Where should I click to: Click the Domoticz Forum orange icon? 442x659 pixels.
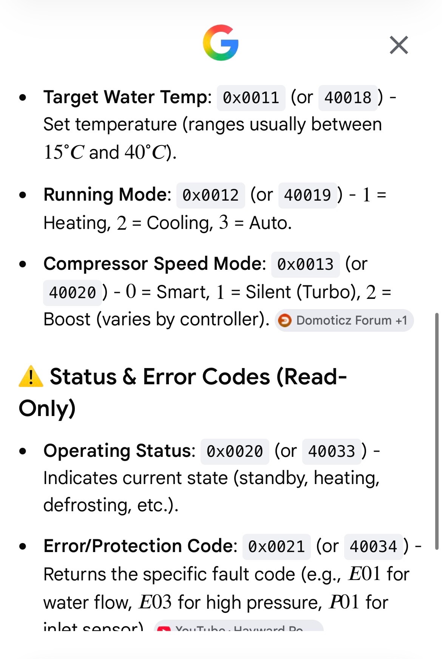coord(285,321)
